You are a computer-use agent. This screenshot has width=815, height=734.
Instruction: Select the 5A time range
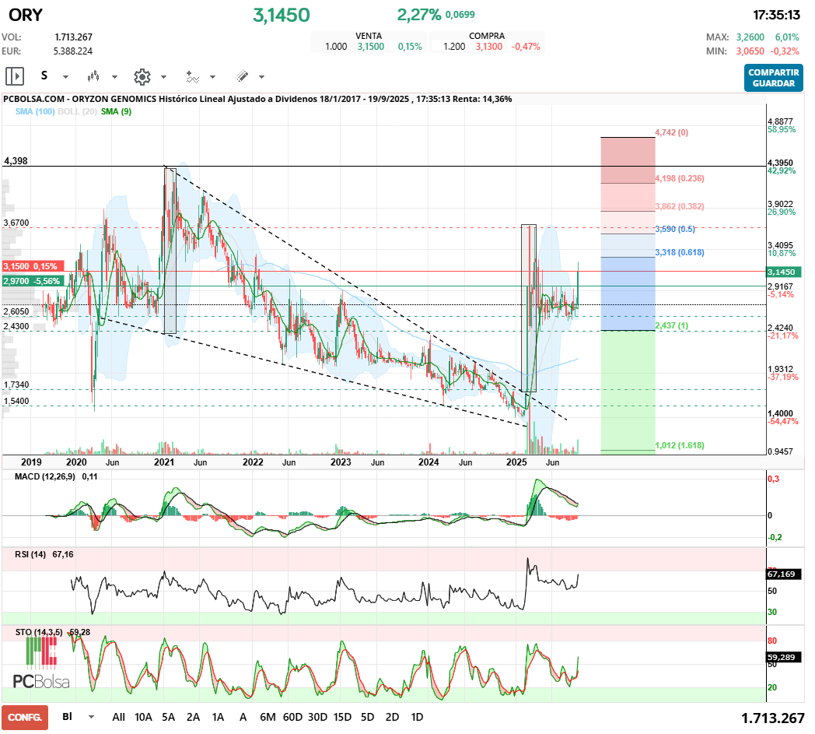tap(169, 718)
